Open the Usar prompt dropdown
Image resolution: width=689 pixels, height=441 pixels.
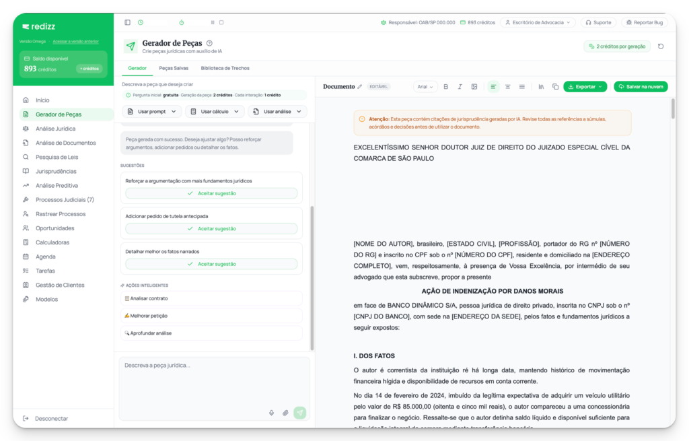coord(152,112)
